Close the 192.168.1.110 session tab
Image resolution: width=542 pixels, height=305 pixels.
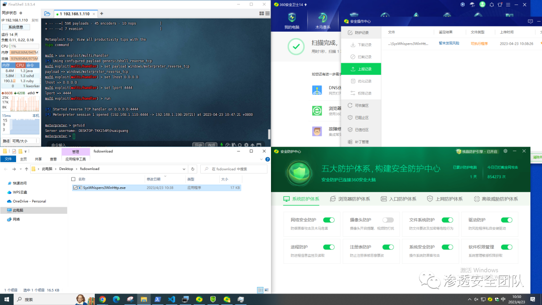(x=94, y=14)
